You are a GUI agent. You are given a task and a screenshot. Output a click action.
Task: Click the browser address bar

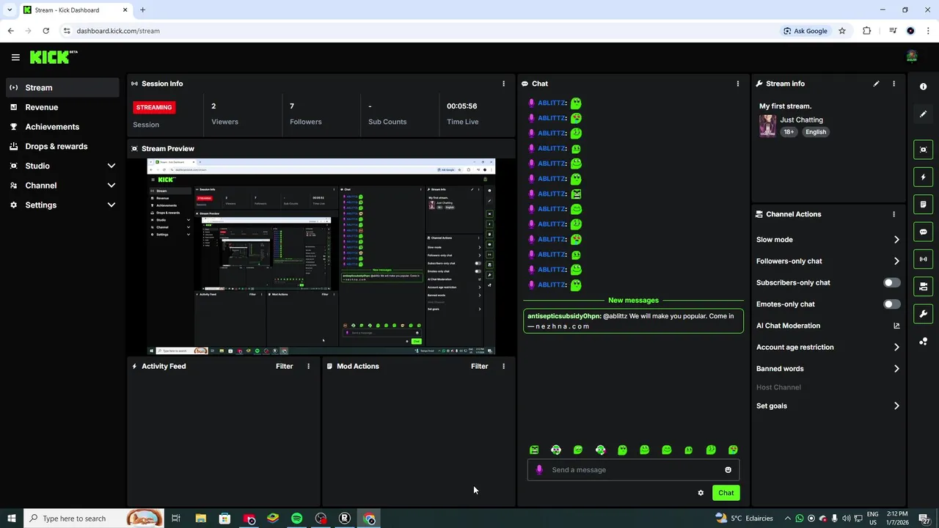point(418,31)
